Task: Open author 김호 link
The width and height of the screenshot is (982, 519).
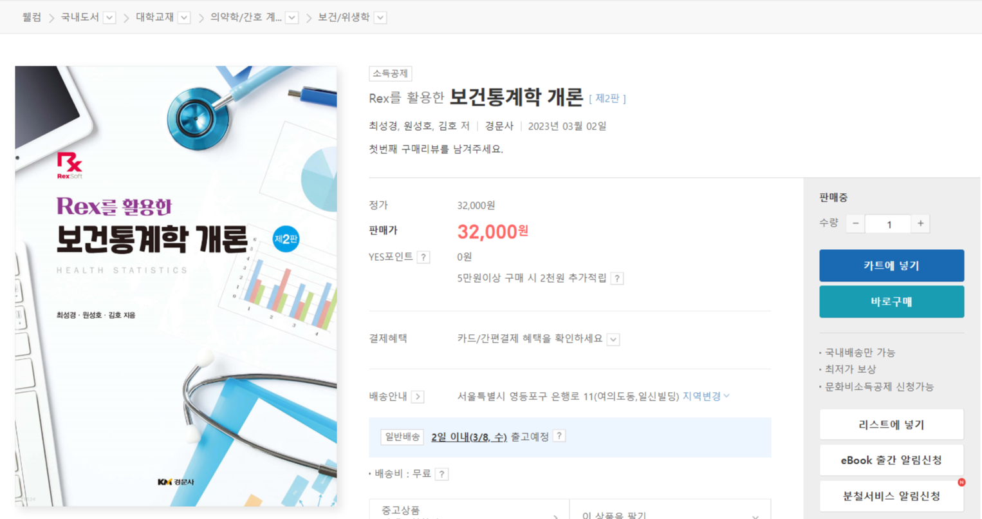Action: point(447,126)
